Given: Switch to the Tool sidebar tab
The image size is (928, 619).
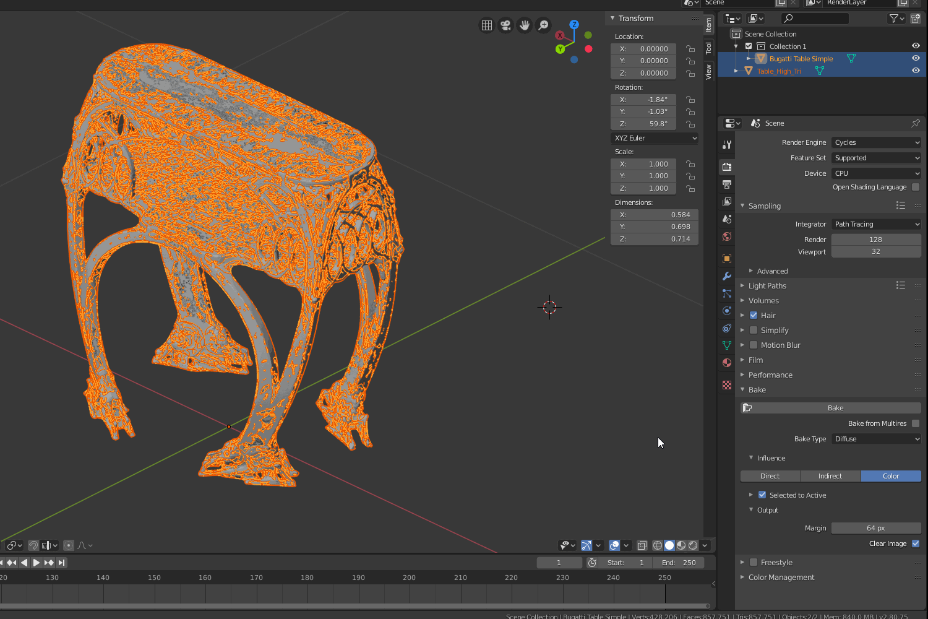Looking at the screenshot, I should (x=709, y=48).
